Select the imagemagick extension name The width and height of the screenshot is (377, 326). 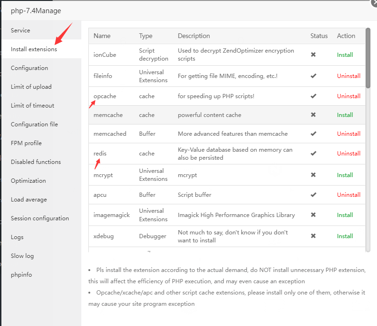point(111,215)
